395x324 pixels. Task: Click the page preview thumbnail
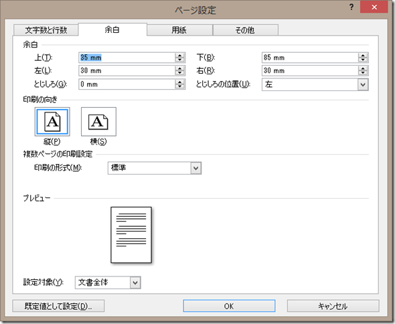[x=131, y=235]
